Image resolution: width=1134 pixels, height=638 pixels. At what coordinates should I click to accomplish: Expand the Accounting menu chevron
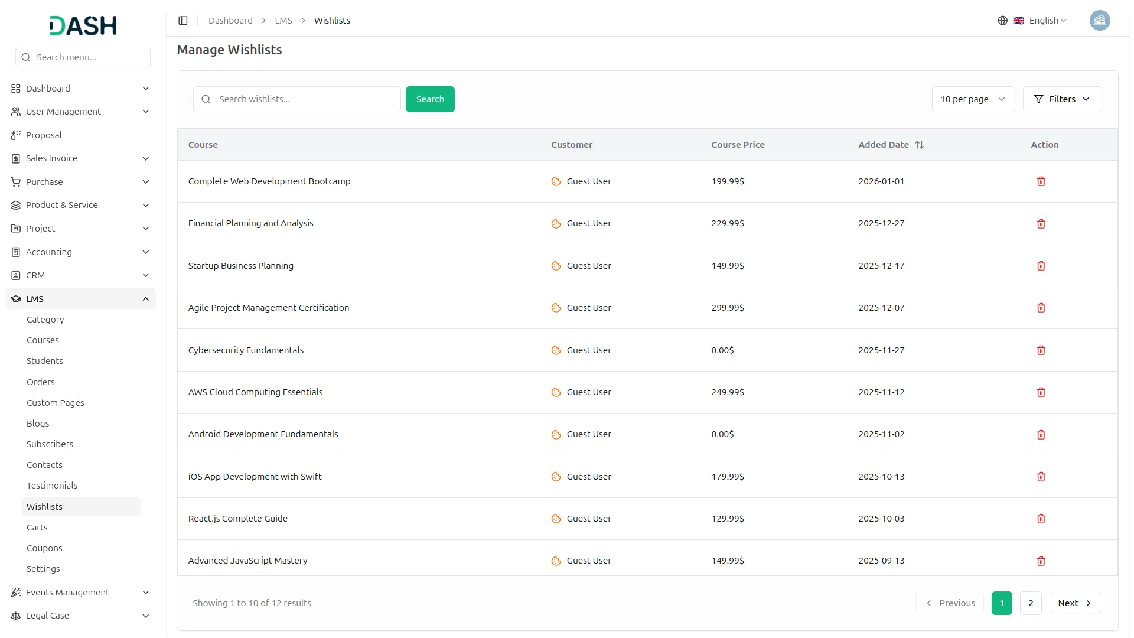145,252
